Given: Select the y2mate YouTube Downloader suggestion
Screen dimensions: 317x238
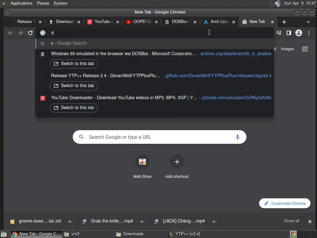Looking at the screenshot, I should coord(155,98).
